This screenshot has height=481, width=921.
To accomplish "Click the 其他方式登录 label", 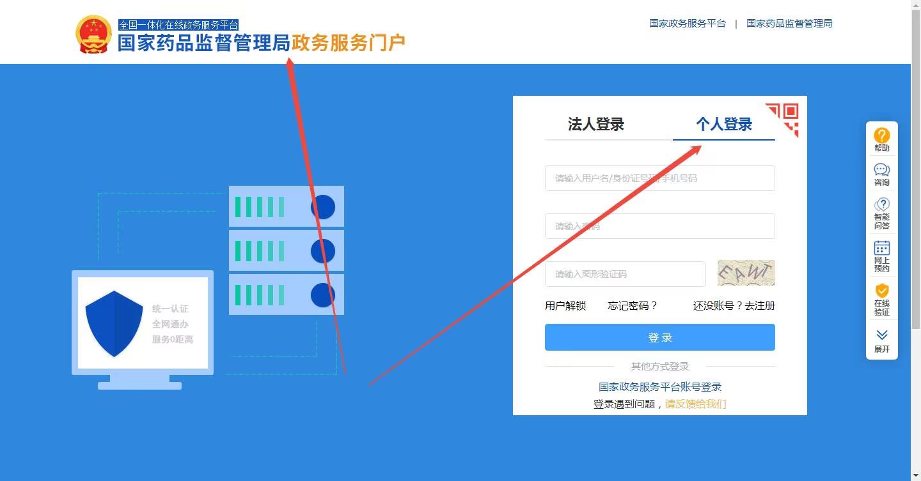I will coord(660,367).
